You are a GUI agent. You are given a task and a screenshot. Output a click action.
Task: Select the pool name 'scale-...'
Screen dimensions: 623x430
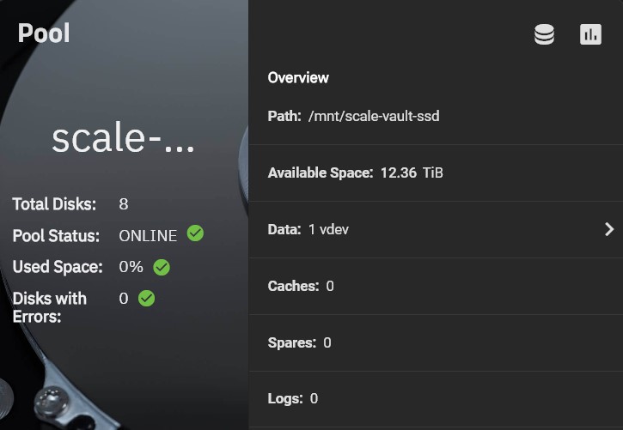point(123,138)
